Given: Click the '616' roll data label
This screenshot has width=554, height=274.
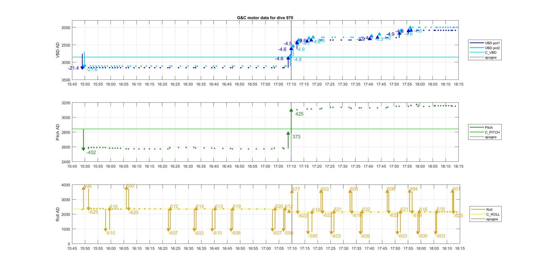Looking at the screenshot, I should tap(423, 210).
